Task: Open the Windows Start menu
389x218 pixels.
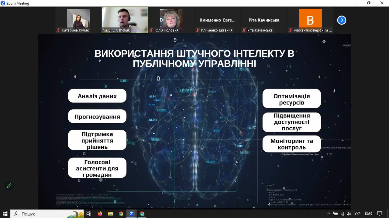Action: [5, 214]
